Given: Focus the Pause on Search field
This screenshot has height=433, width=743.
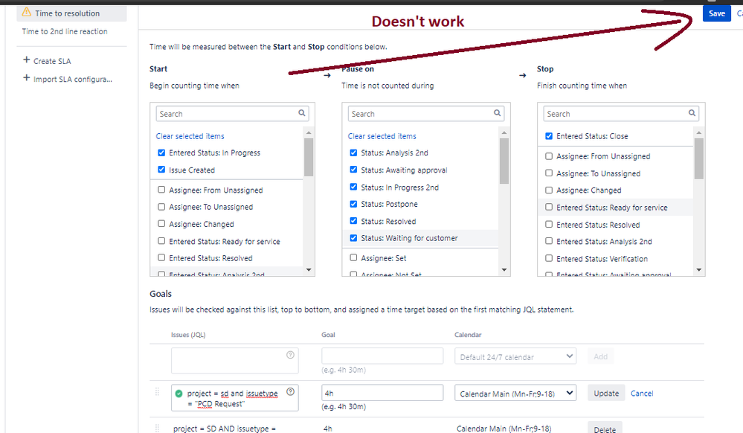Looking at the screenshot, I should (426, 114).
